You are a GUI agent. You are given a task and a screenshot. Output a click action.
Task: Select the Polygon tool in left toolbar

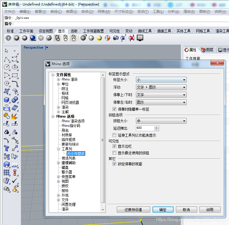pyautogui.click(x=7, y=83)
